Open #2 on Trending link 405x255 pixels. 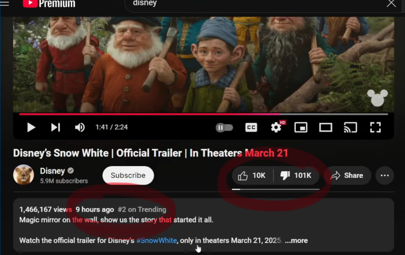pyautogui.click(x=142, y=210)
